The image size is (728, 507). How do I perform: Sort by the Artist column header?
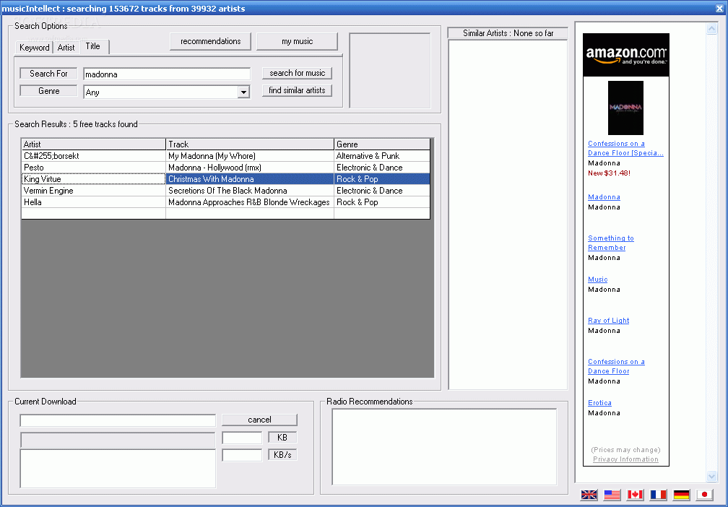click(x=93, y=144)
